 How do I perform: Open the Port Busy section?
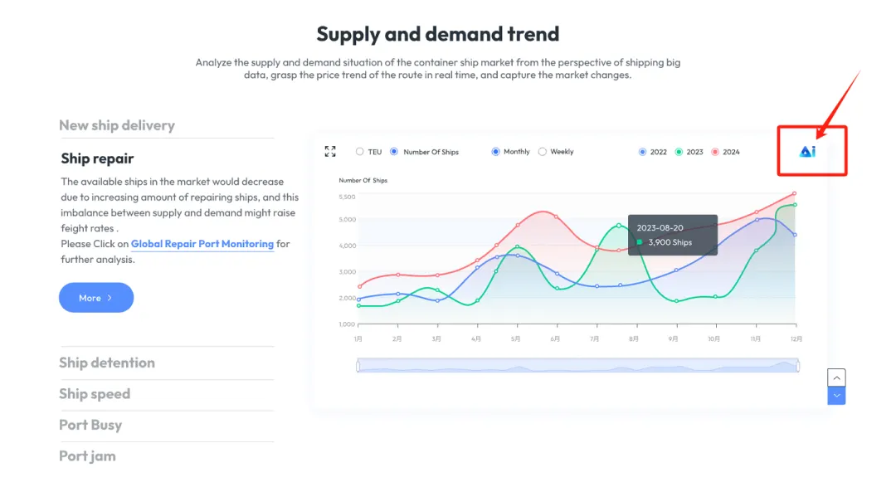(x=90, y=425)
